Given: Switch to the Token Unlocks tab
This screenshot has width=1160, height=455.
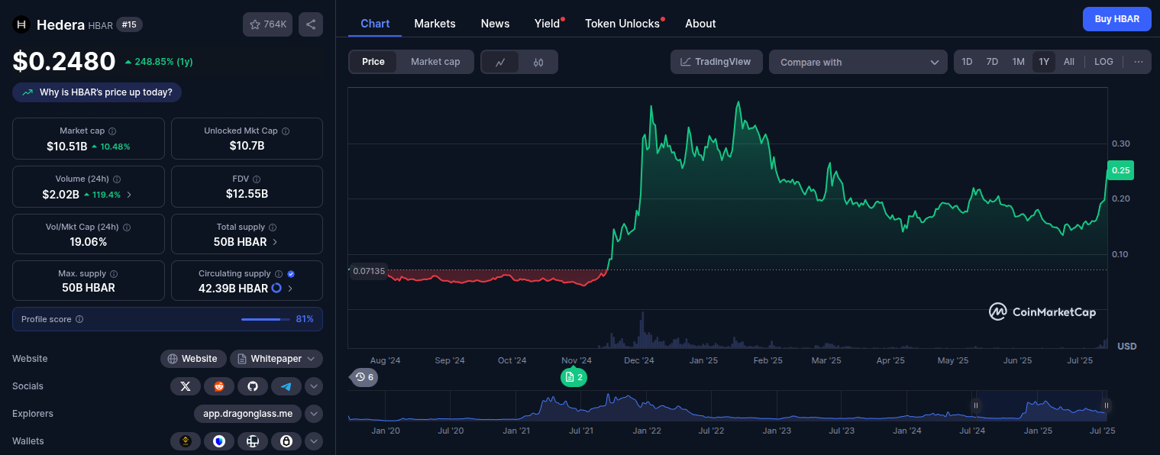Looking at the screenshot, I should 622,24.
